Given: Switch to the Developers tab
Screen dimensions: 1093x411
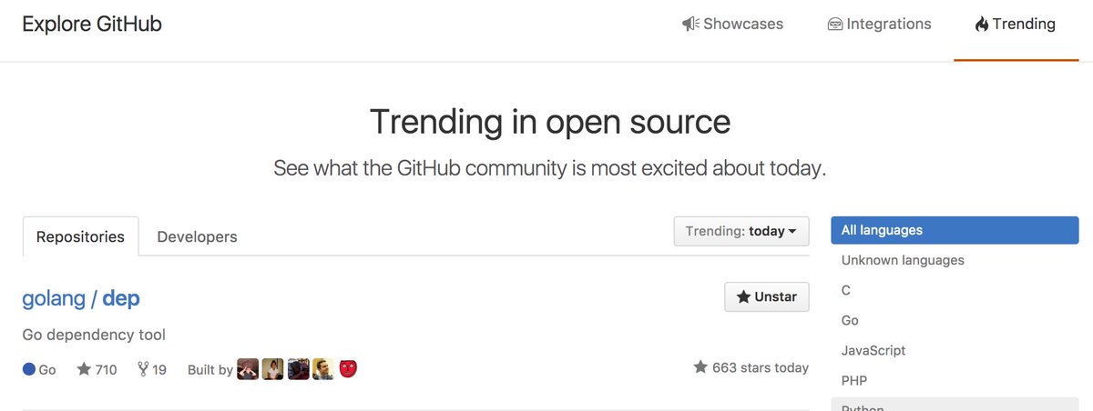Looking at the screenshot, I should (x=197, y=236).
